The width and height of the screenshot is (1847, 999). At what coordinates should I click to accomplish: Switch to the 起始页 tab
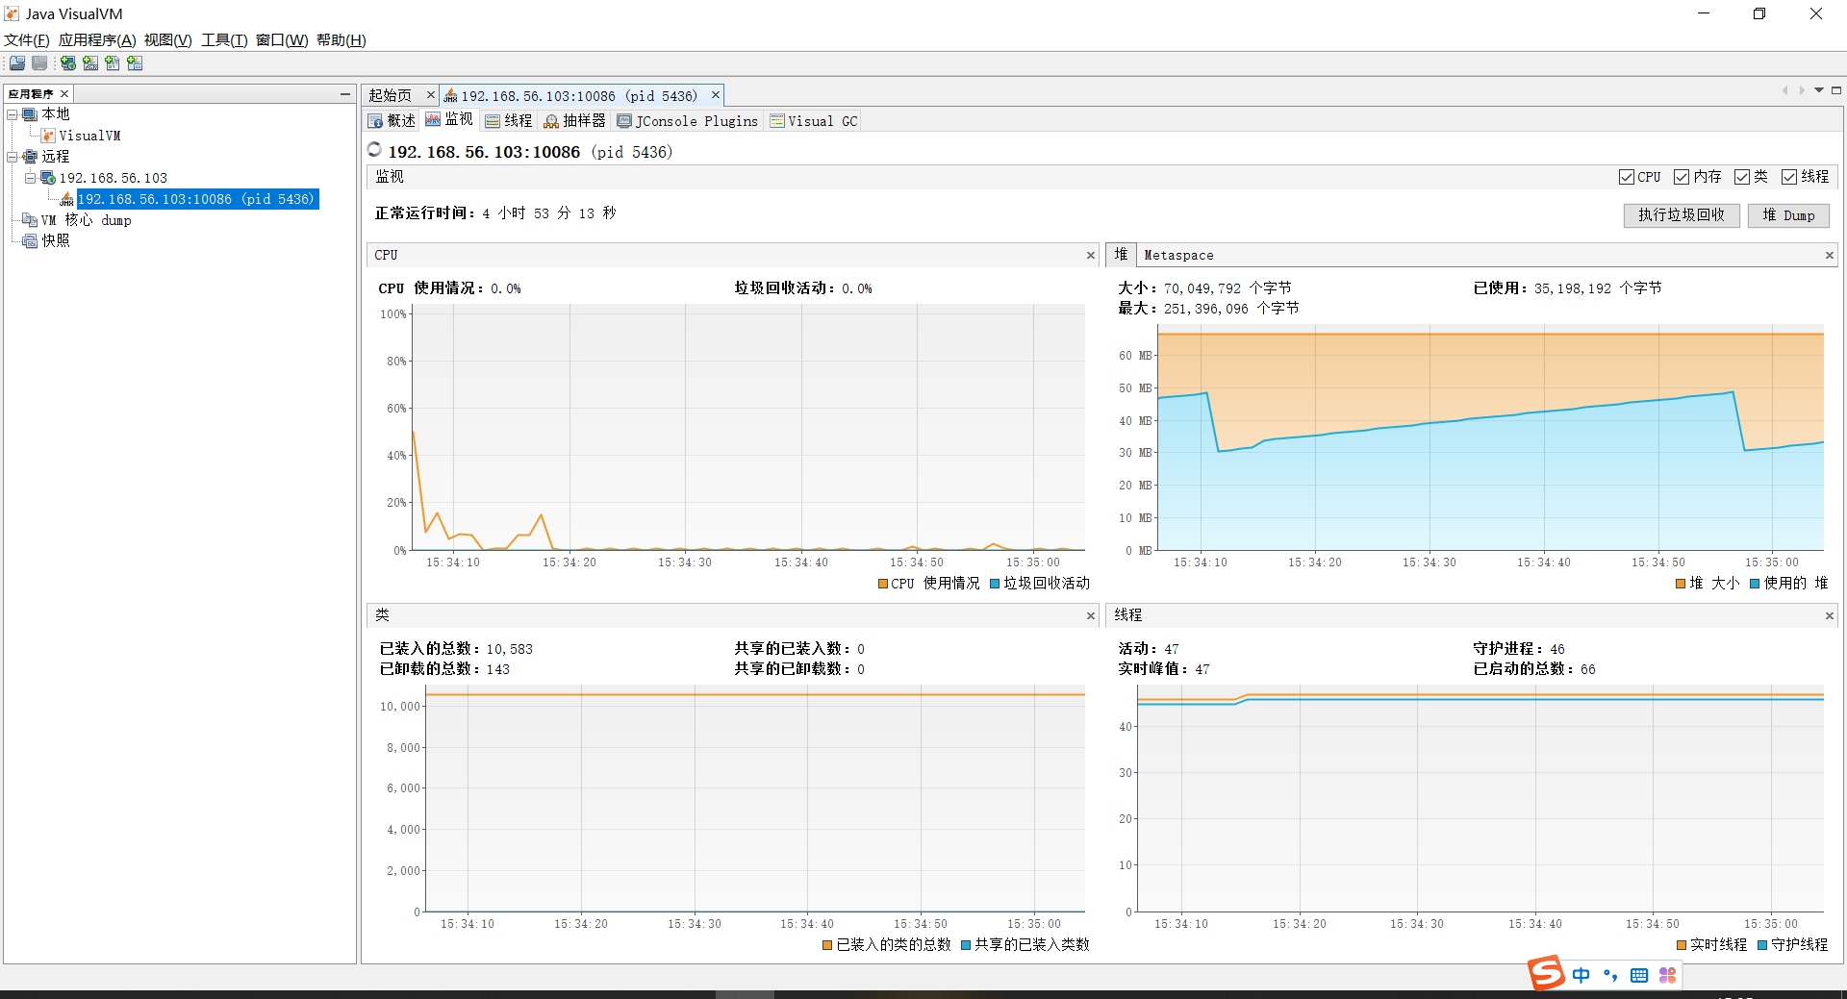click(390, 95)
